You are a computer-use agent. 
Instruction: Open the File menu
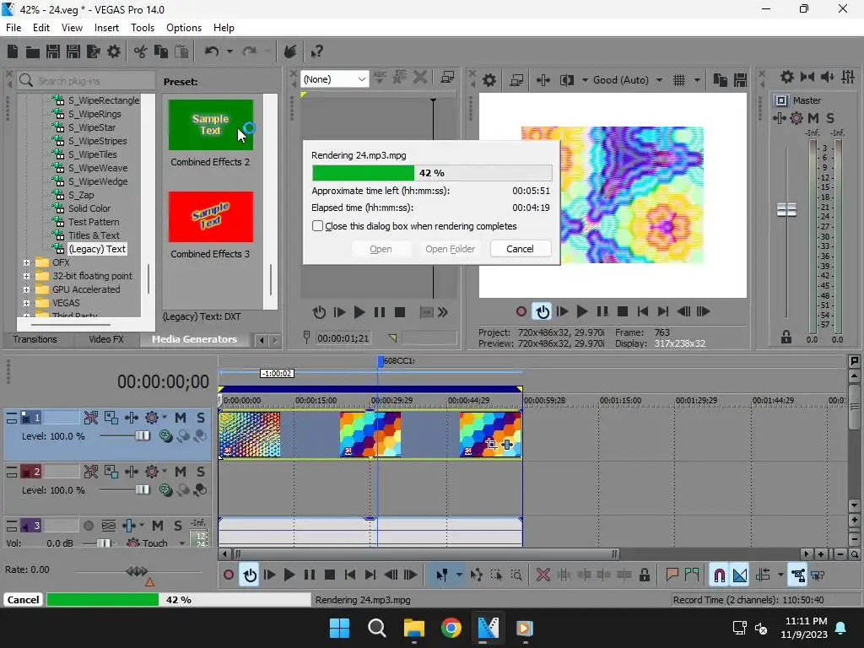[13, 28]
